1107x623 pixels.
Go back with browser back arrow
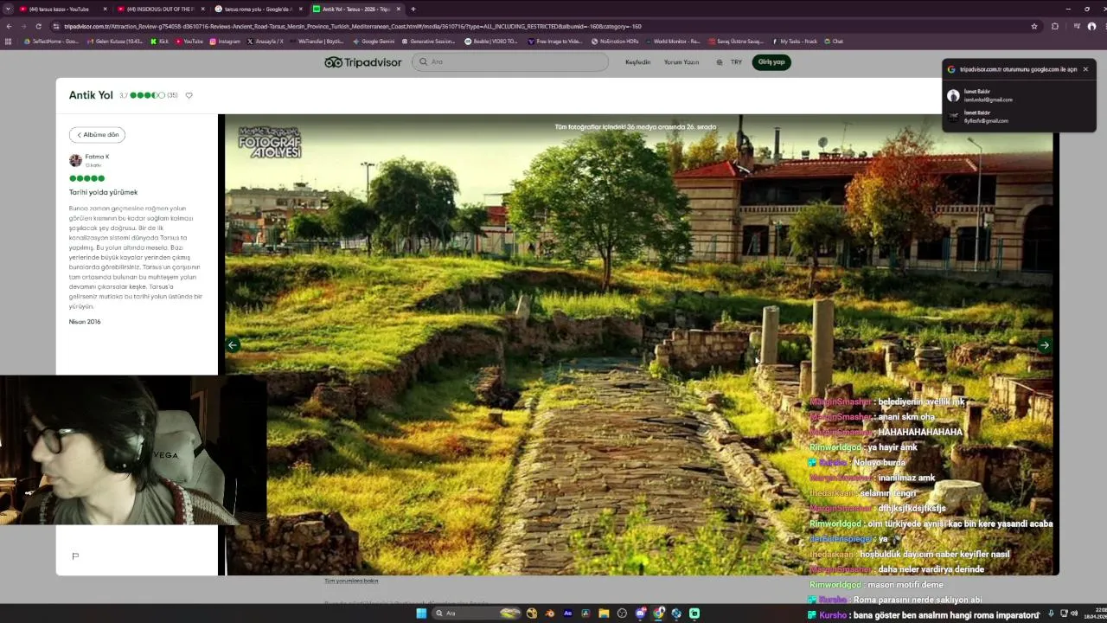pos(9,26)
